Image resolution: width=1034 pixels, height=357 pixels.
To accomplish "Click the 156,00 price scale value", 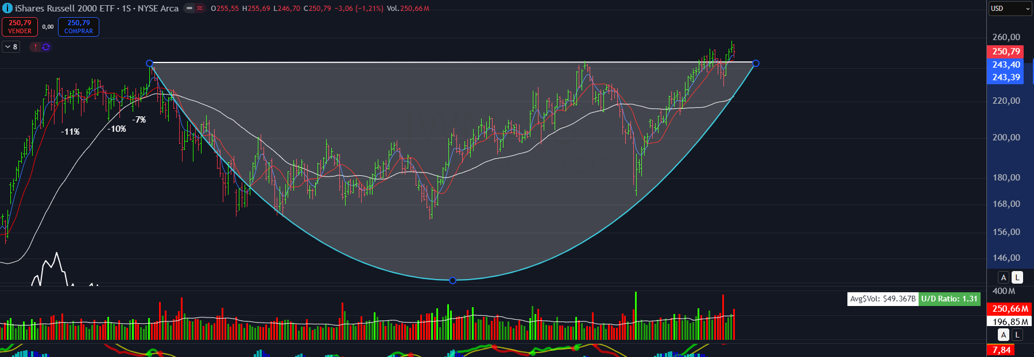I will coord(1006,232).
